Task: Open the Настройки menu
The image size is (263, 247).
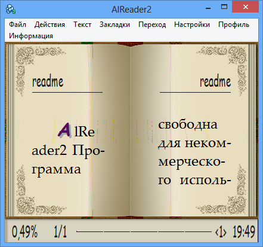Action: (192, 25)
